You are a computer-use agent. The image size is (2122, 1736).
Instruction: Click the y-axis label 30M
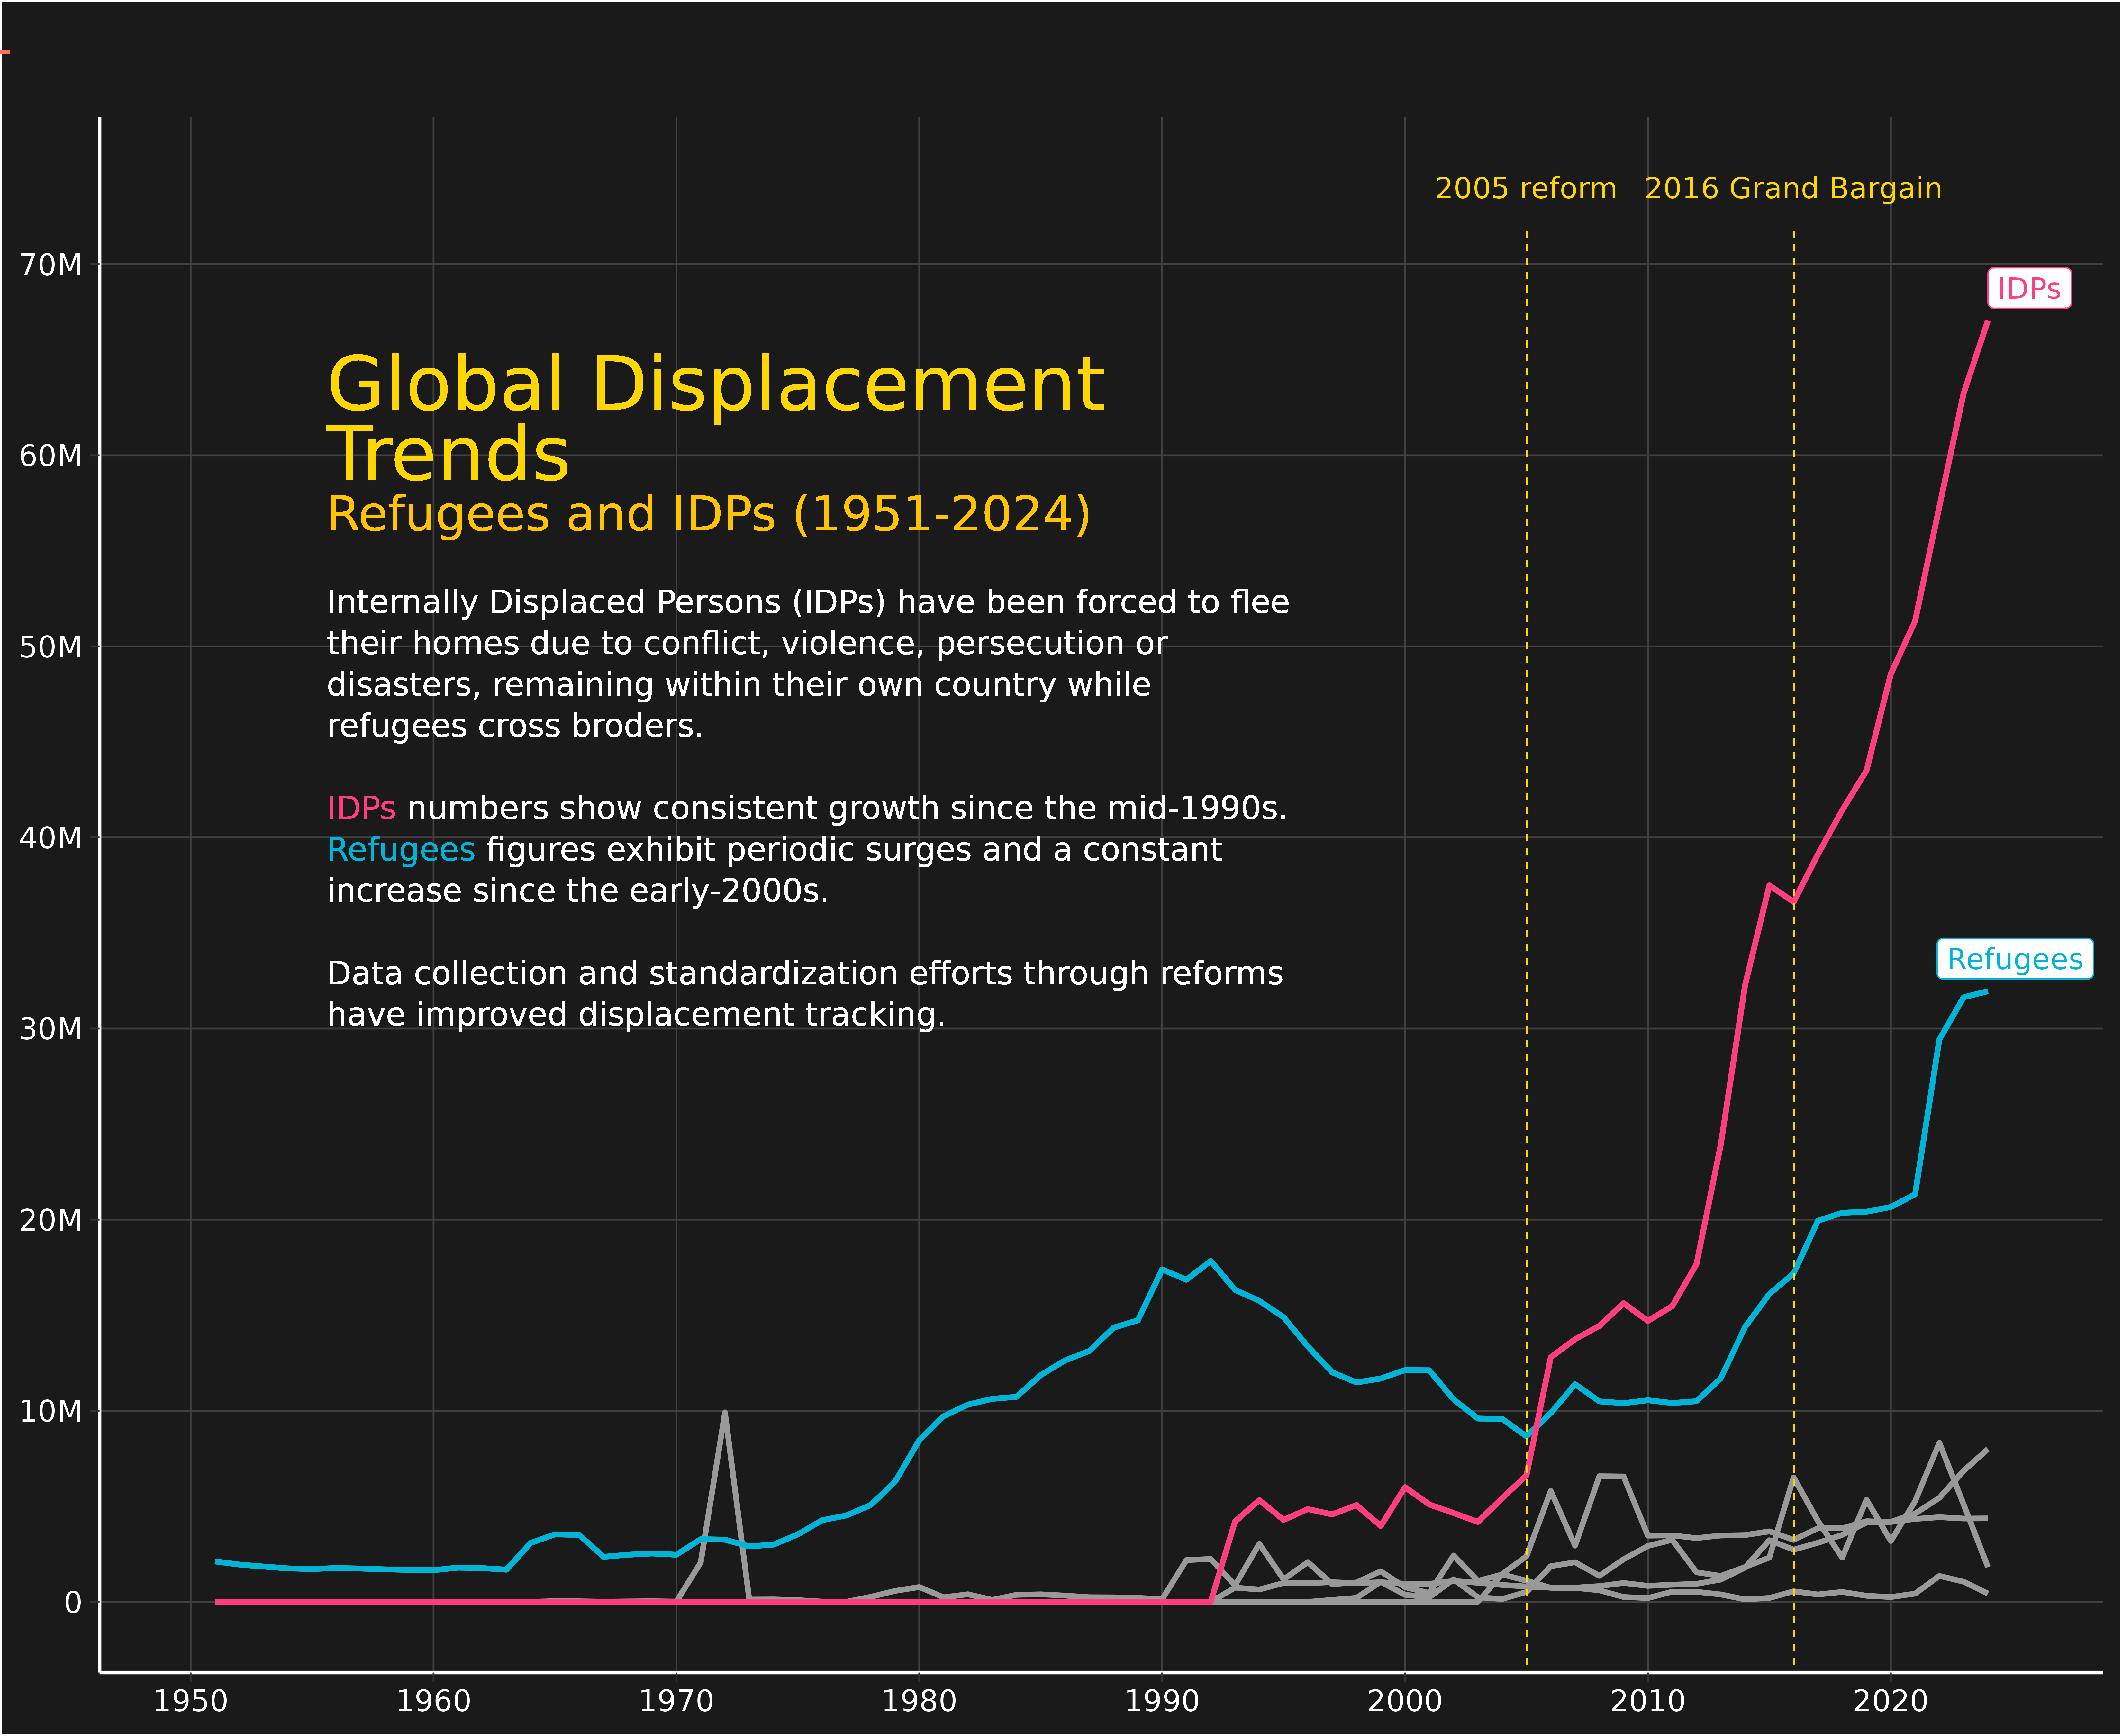51,1029
